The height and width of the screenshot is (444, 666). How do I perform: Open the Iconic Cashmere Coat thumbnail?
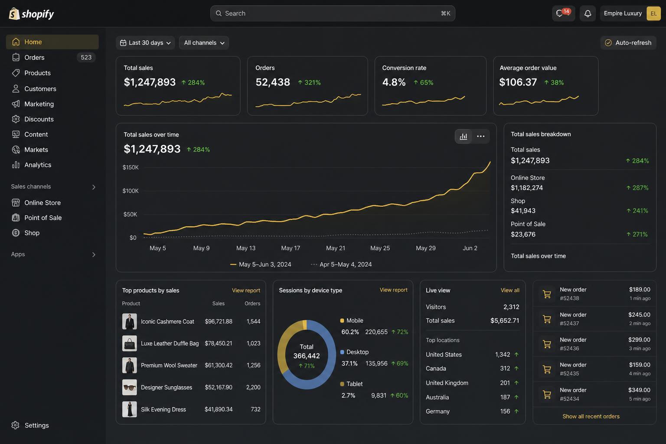point(130,321)
